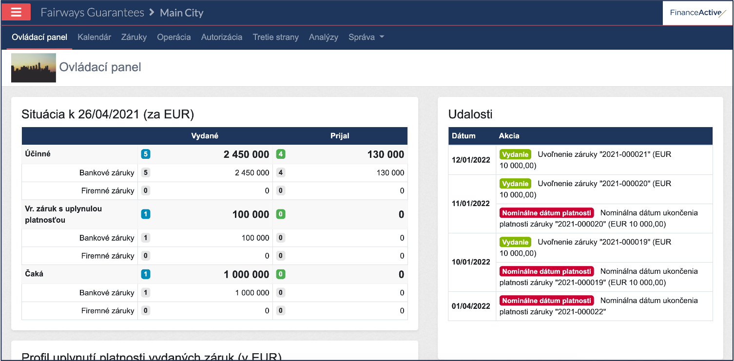Click the Vydanie badge for 10/01/2022 event

[515, 242]
